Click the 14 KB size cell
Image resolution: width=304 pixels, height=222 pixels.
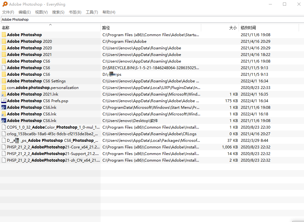pos(233,153)
